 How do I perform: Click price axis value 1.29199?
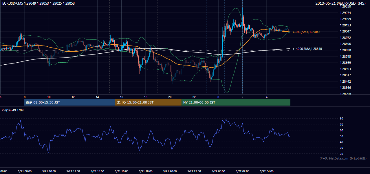pos(345,19)
